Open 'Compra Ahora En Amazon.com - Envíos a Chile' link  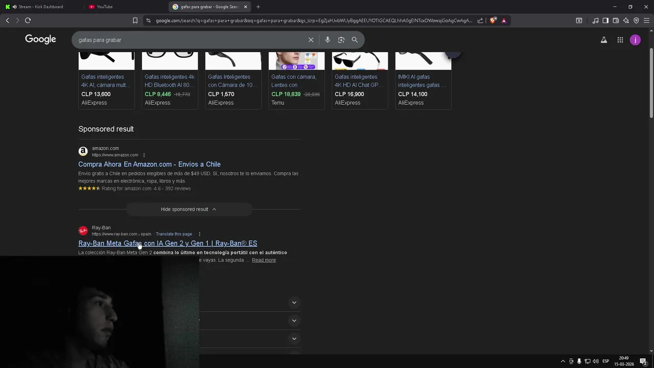pos(149,164)
